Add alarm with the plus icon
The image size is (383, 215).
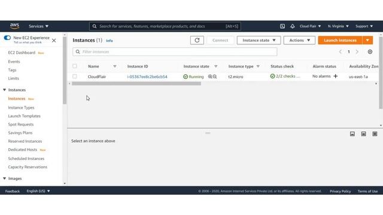tap(335, 76)
